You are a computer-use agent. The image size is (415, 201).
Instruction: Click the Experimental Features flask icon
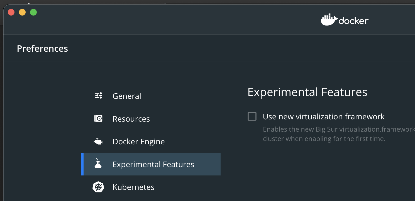click(x=98, y=164)
